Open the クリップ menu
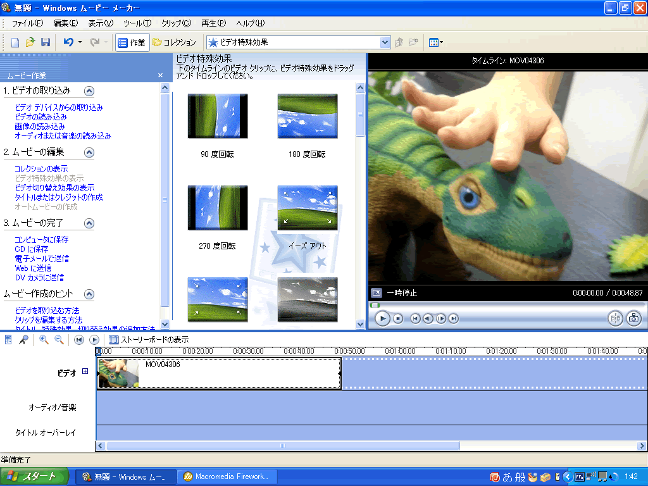 point(177,23)
